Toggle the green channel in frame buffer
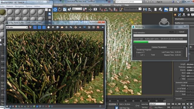The image size is (194, 109). pos(39,27)
